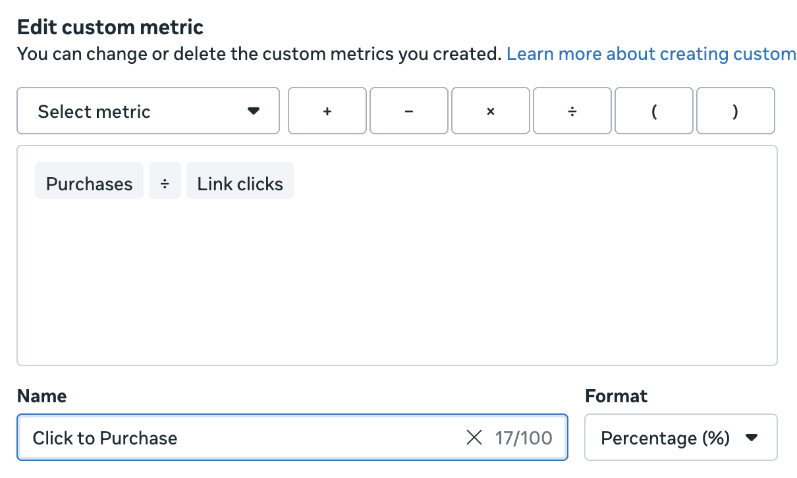Screen dimensions: 797x478
Task: Click the subtraction operator button
Action: (x=408, y=111)
